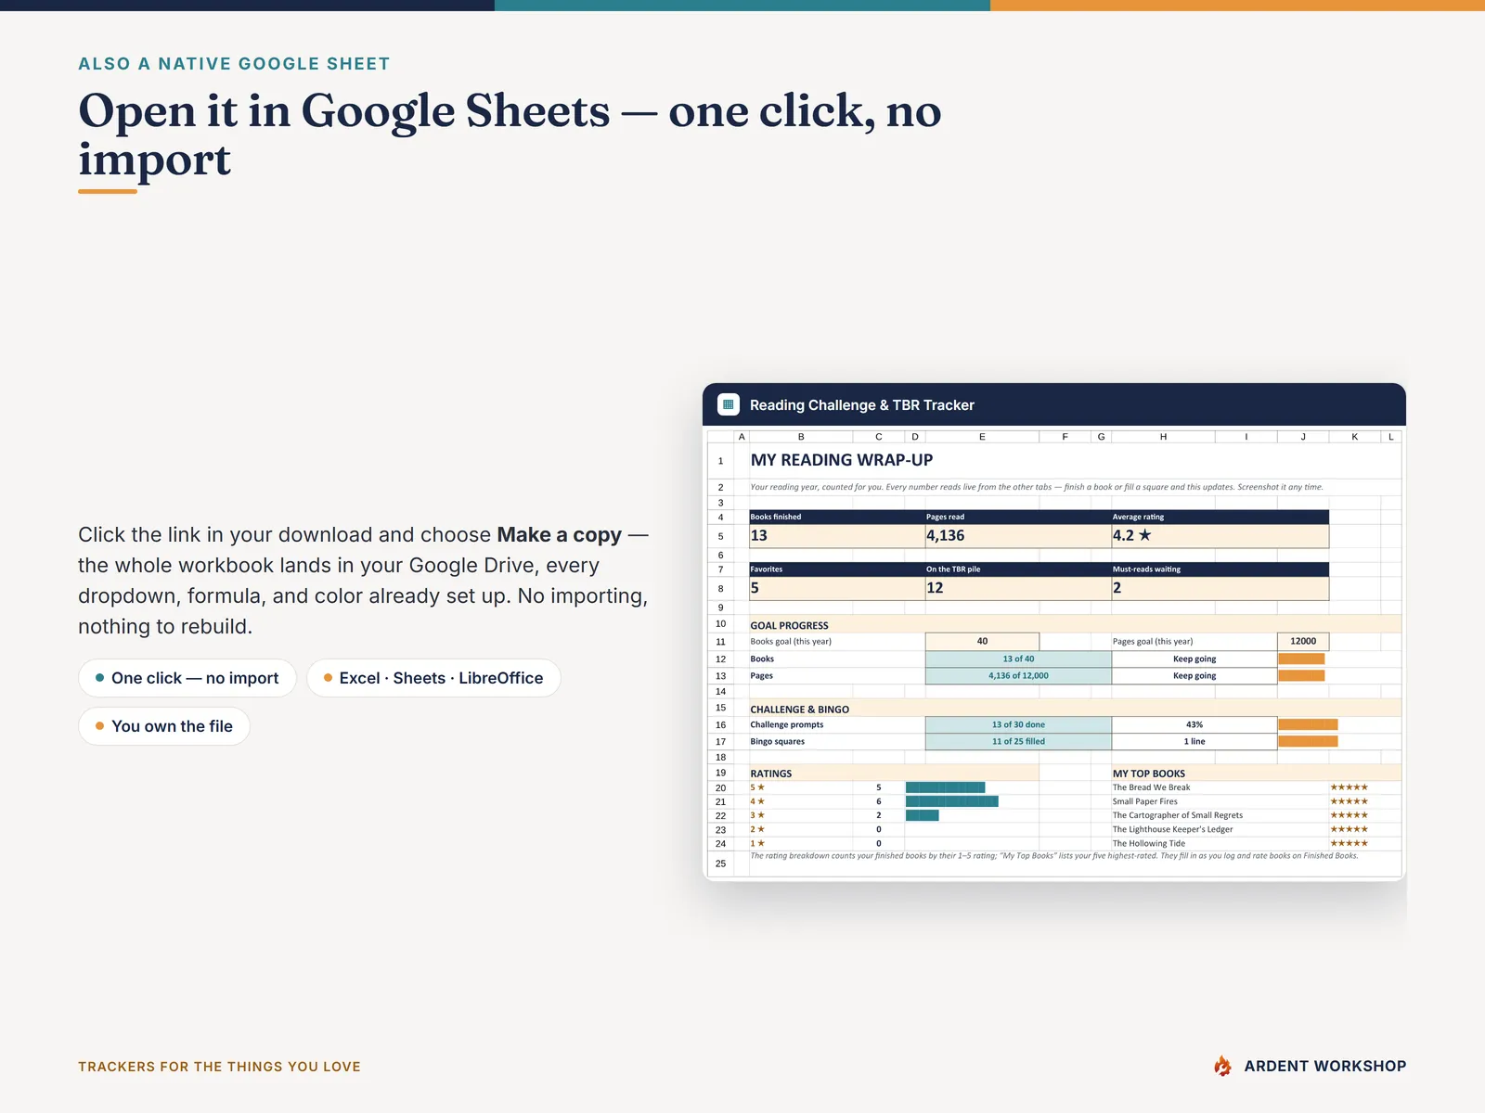Select column header J in the sheet
Screen dimensions: 1485x1113
point(1303,436)
